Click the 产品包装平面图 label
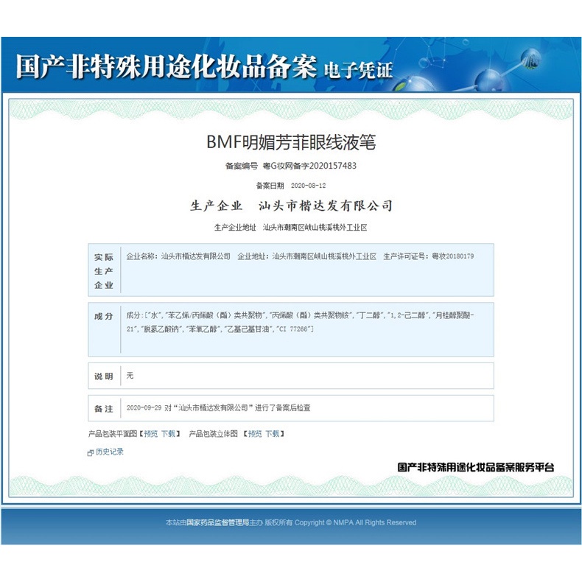 click(x=113, y=433)
